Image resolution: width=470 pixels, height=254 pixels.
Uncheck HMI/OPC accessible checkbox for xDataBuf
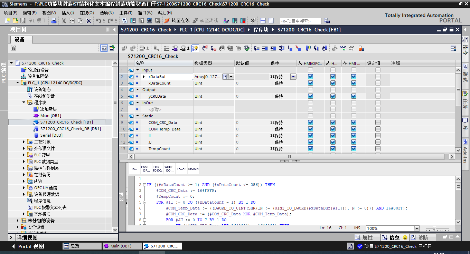click(310, 77)
